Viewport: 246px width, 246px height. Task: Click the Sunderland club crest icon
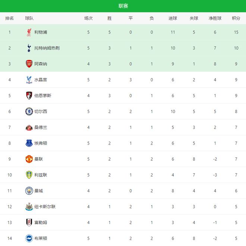click(x=29, y=127)
